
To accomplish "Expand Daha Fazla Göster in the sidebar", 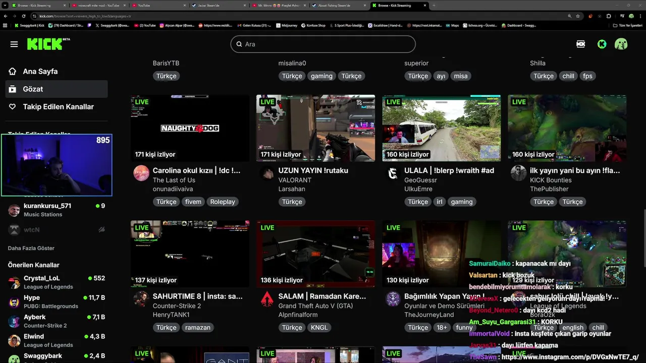I will [31, 248].
